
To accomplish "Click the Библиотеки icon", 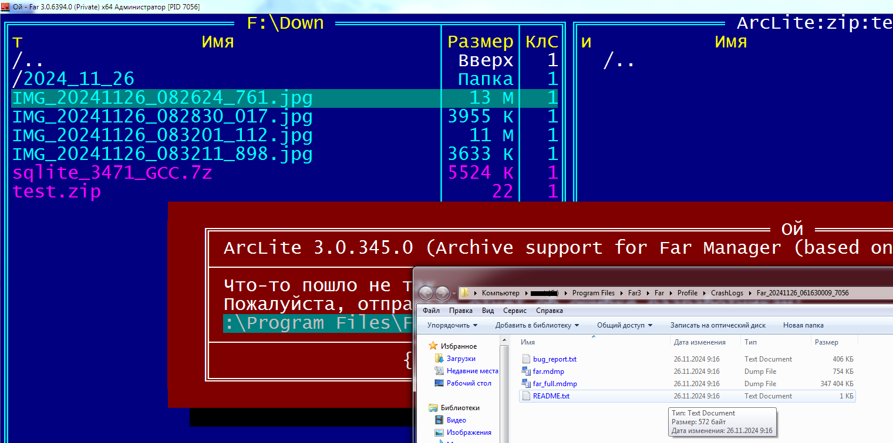I will [x=433, y=407].
